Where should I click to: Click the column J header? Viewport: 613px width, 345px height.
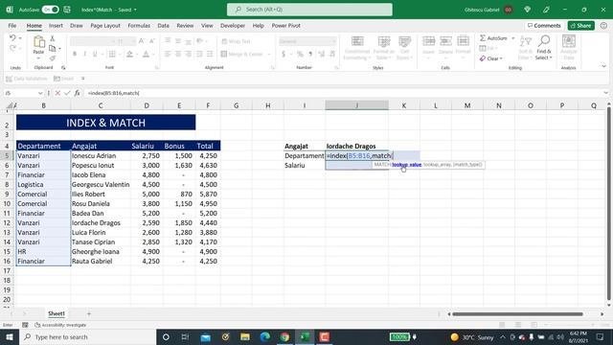[357, 105]
